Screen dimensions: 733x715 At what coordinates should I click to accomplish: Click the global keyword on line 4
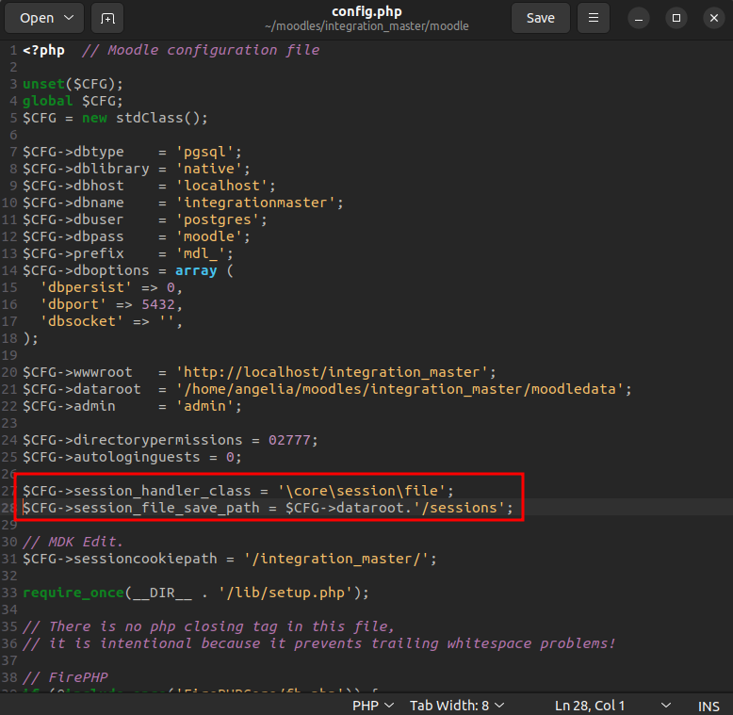click(48, 101)
